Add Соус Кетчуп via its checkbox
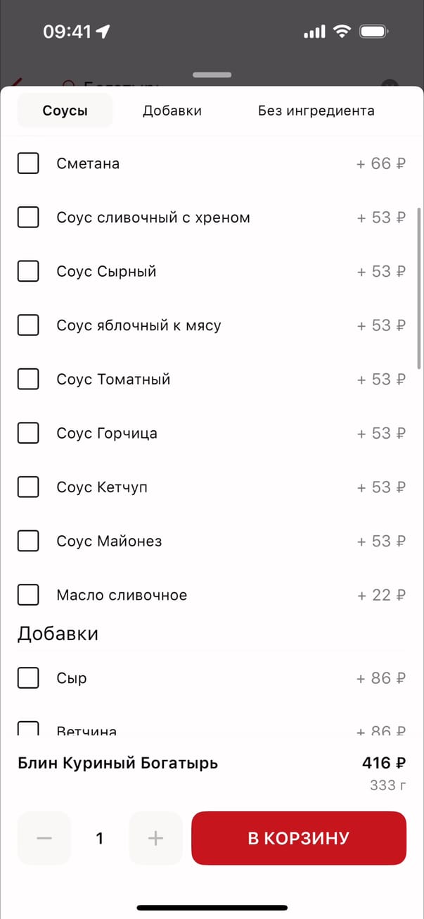The height and width of the screenshot is (919, 424). pos(28,487)
